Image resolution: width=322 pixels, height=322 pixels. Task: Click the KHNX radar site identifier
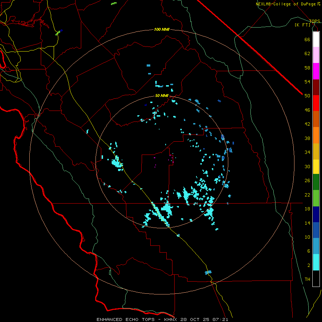171,319
